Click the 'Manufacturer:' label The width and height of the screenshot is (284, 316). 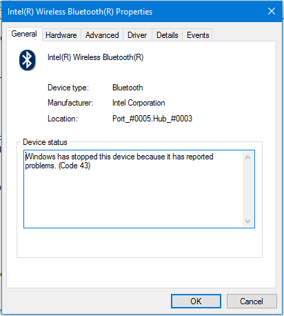[x=70, y=103]
